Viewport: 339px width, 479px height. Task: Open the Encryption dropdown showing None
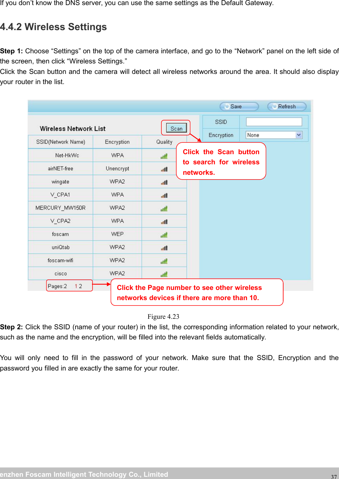(274, 135)
